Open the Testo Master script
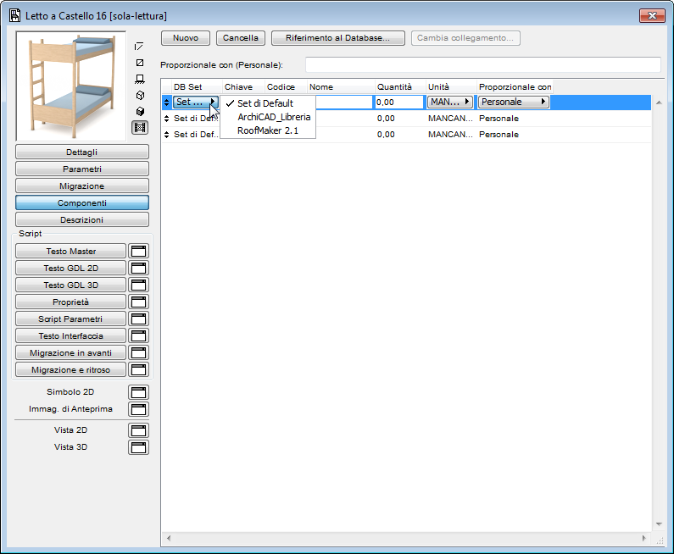 (x=71, y=251)
